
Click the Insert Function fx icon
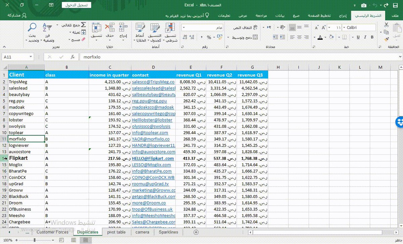click(73, 57)
